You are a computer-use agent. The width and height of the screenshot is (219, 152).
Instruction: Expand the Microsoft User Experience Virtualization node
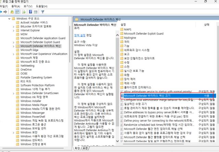[13, 54]
